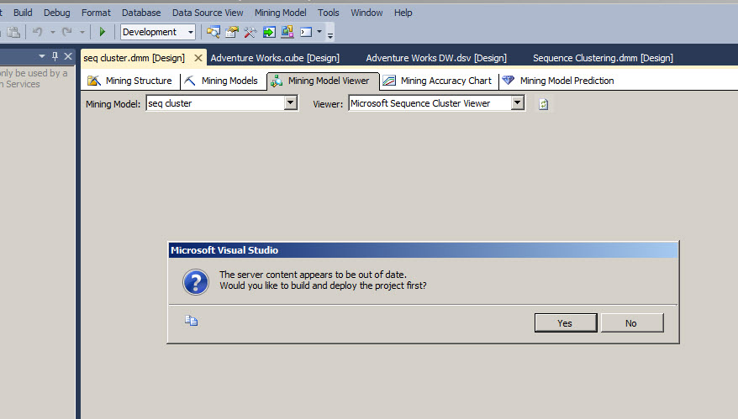
Task: Click 'The server content appears' message text
Action: (313, 275)
